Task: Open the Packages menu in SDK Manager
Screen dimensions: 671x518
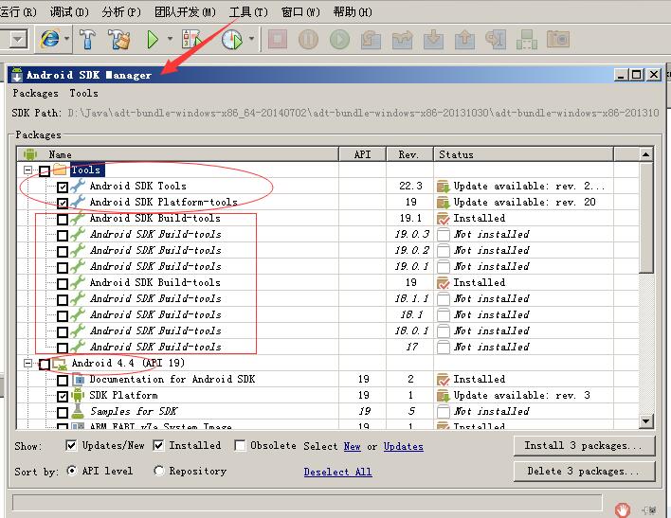Action: tap(35, 93)
